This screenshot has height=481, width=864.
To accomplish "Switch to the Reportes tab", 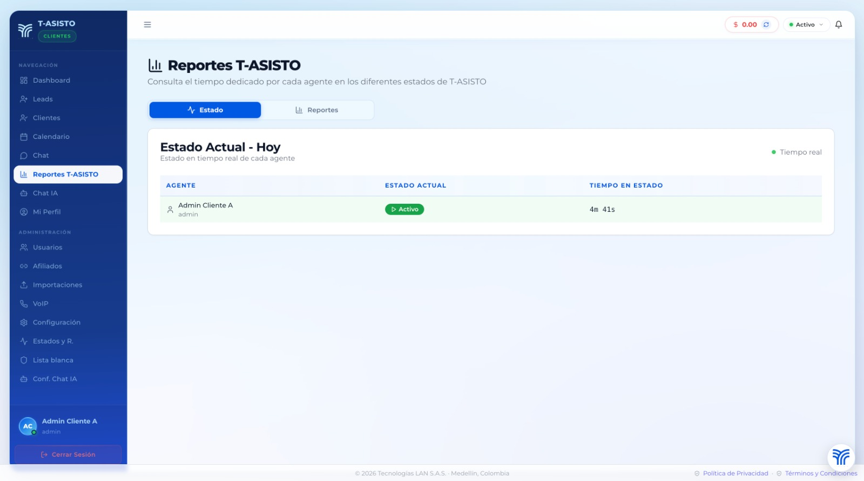I will point(317,110).
